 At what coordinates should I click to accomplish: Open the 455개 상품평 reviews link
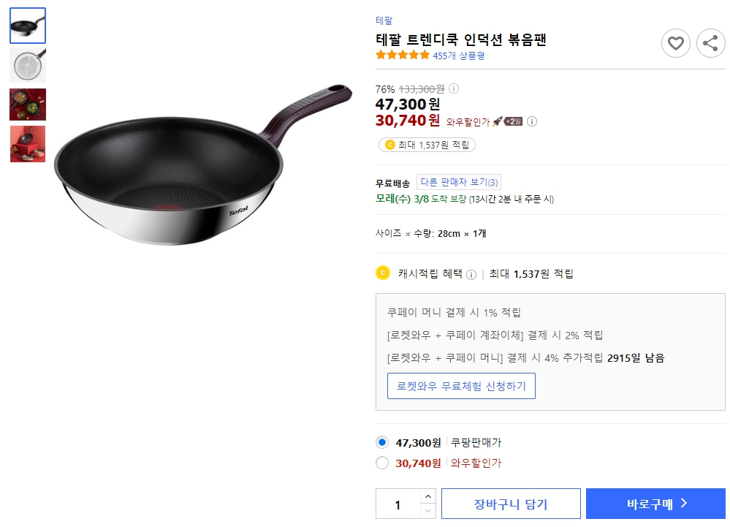pyautogui.click(x=460, y=54)
